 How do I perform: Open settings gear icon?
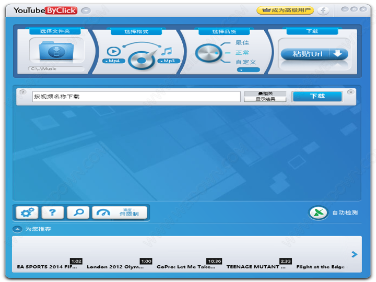click(x=27, y=213)
